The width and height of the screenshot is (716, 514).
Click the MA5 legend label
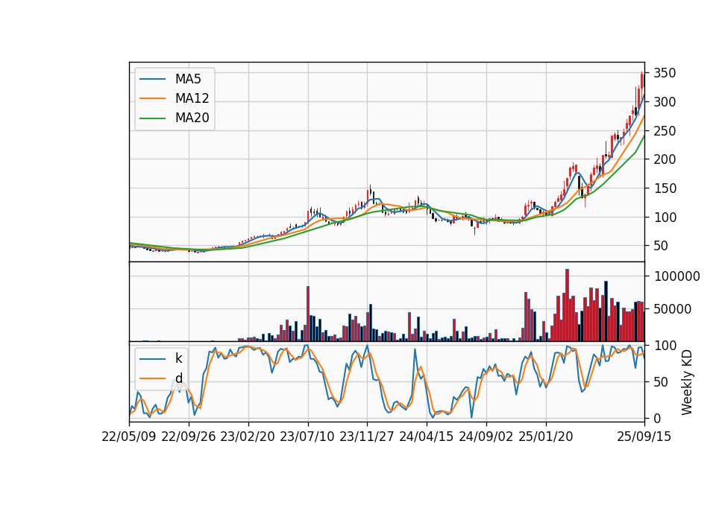tap(188, 79)
